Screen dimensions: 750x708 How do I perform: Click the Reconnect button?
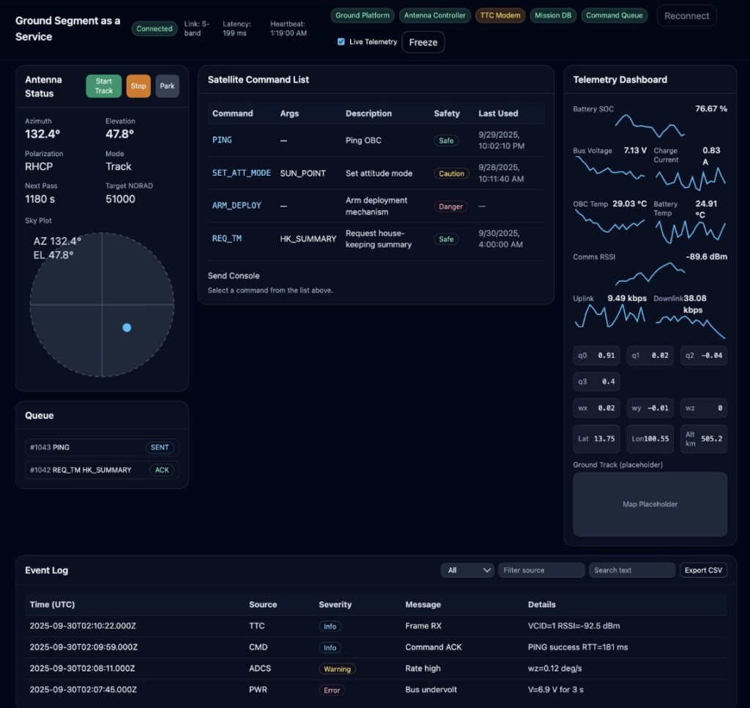(x=686, y=15)
